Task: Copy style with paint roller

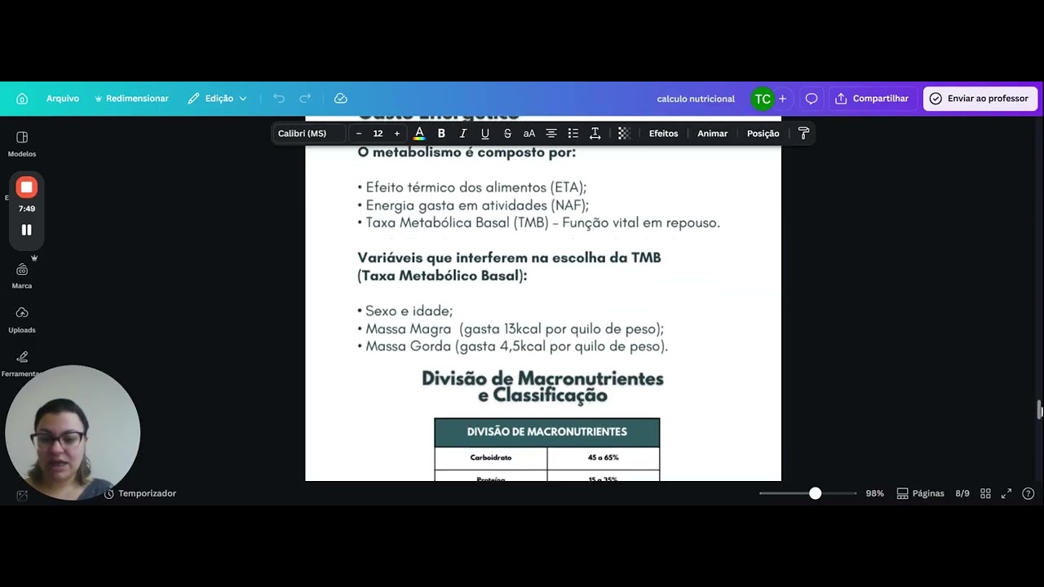Action: click(803, 134)
